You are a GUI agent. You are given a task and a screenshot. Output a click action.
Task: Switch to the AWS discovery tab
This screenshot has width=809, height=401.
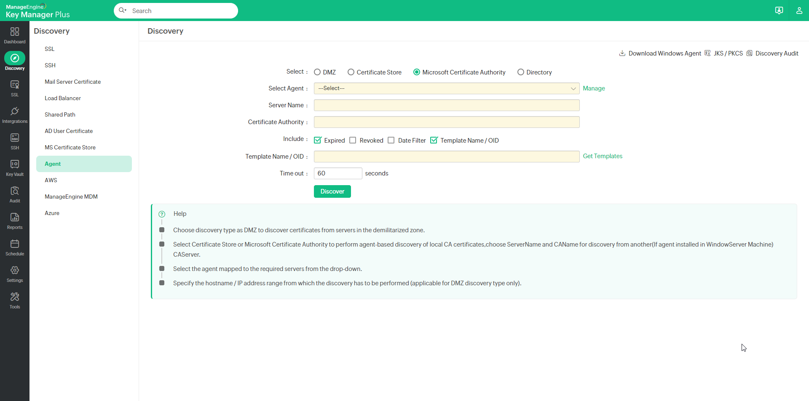click(x=51, y=180)
